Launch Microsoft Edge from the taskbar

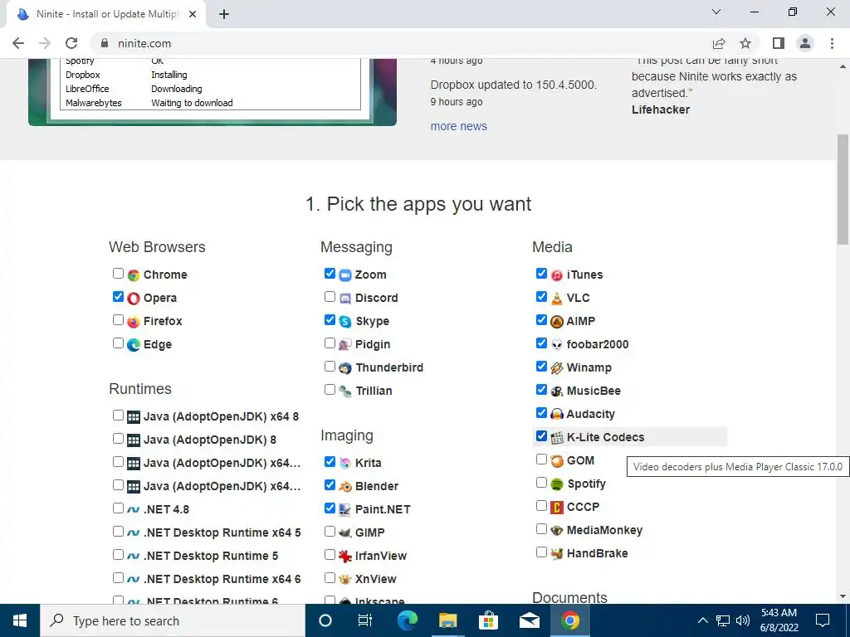click(407, 620)
